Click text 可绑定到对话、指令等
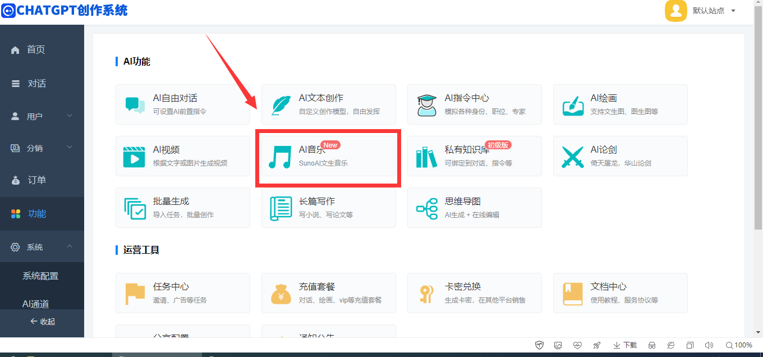763x357 pixels. point(479,163)
